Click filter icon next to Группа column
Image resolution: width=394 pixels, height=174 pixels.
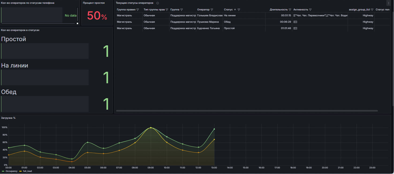pyautogui.click(x=181, y=10)
